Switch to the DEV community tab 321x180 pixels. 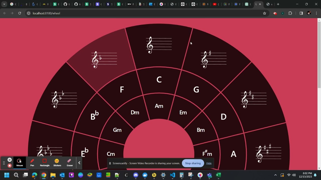(x=131, y=4)
